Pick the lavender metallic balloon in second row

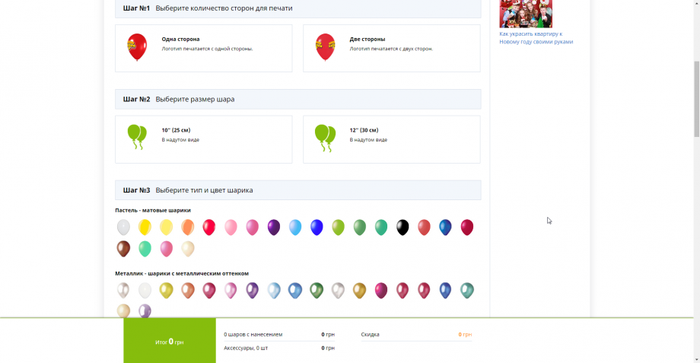145,310
